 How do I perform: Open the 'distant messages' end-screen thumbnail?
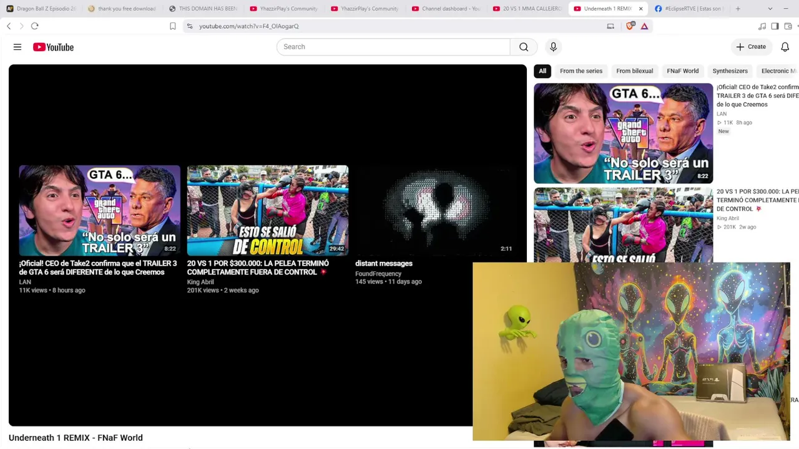coord(436,210)
